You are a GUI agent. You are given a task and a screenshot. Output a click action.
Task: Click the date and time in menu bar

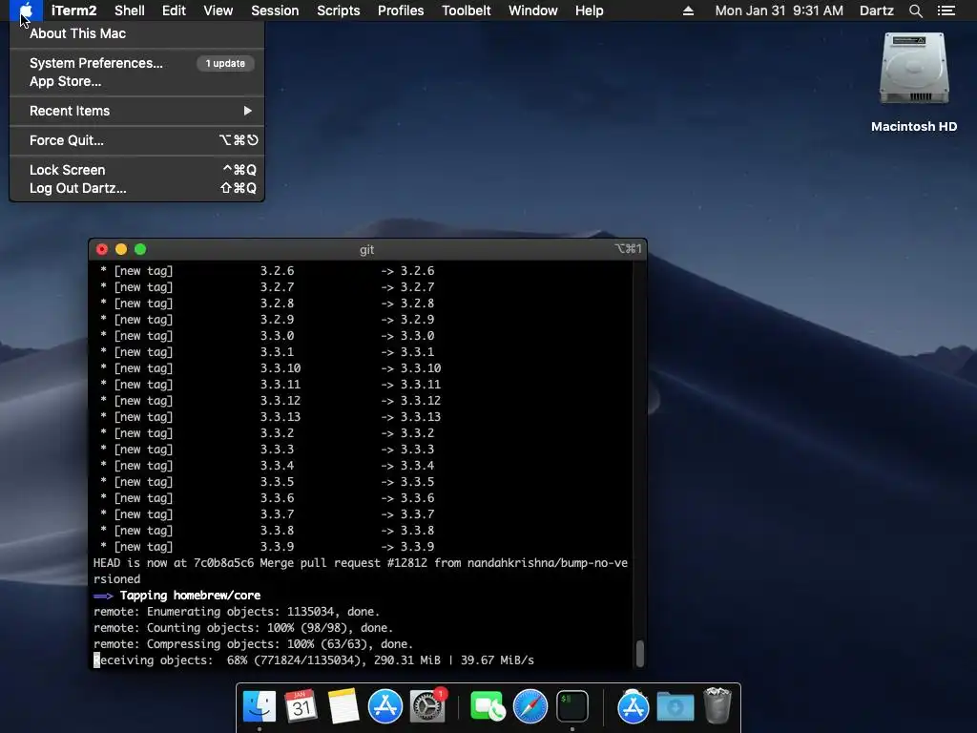(x=779, y=10)
